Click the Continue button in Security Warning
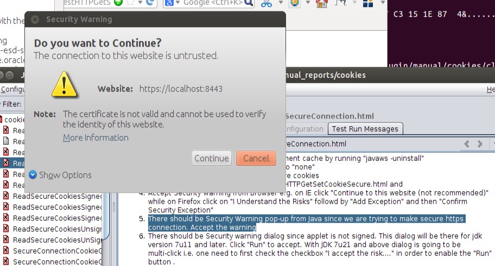This screenshot has width=495, height=266. [x=211, y=158]
